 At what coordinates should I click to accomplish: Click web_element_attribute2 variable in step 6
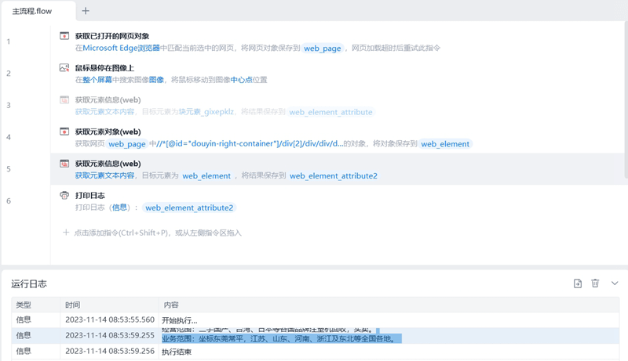pos(189,208)
